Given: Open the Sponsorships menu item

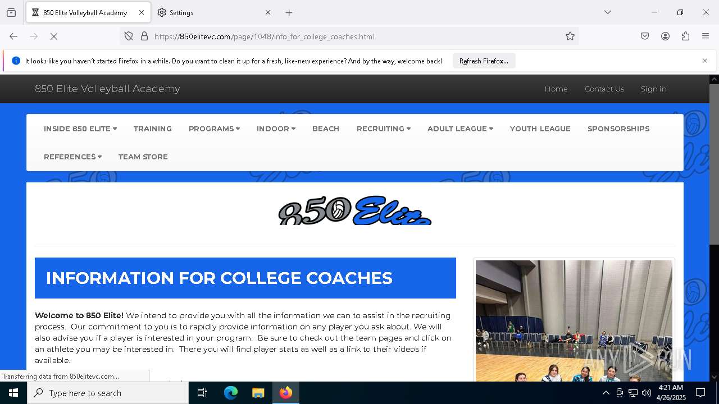Looking at the screenshot, I should (618, 128).
